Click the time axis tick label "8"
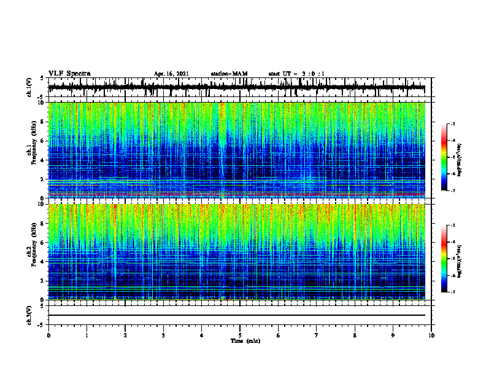 coord(355,335)
